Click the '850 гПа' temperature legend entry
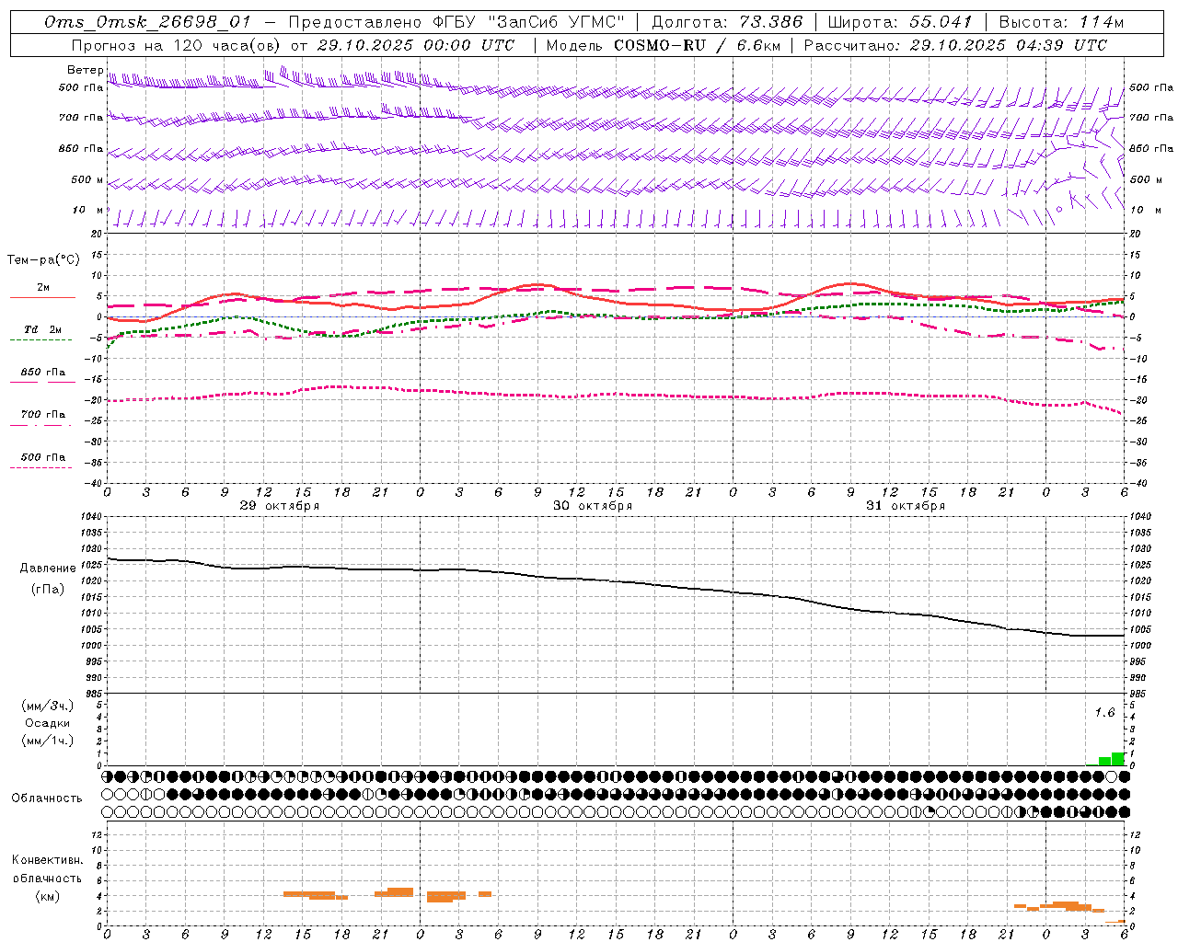The height and width of the screenshot is (942, 1178). (x=43, y=373)
